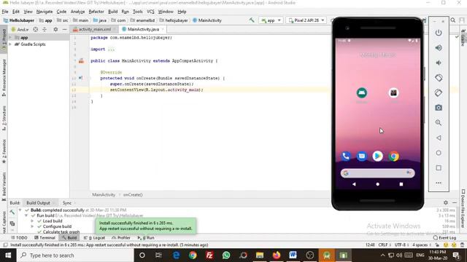Click emulator sidebar Overview square
The width and height of the screenshot is (467, 262).
[439, 168]
